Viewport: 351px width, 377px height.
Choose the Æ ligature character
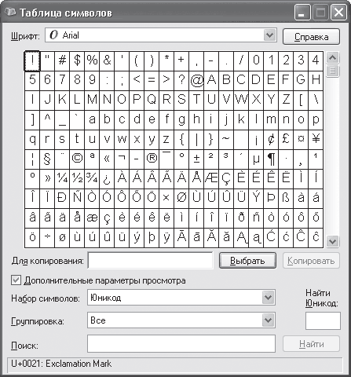211,179
